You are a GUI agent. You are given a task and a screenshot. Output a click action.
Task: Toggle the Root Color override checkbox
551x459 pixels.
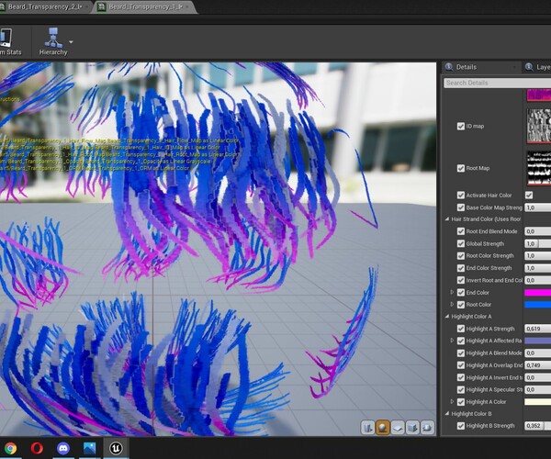coord(461,305)
